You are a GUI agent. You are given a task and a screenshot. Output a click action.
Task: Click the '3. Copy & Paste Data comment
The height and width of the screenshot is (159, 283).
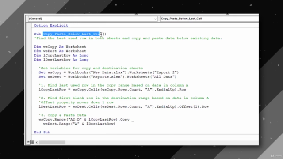[62, 115]
